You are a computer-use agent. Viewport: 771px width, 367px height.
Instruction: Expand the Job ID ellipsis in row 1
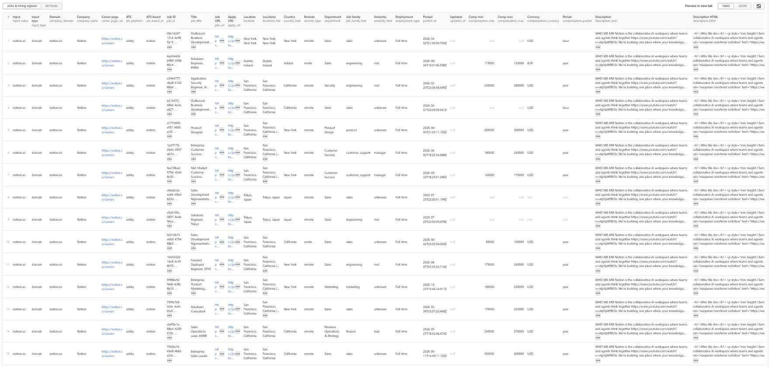pyautogui.click(x=169, y=47)
